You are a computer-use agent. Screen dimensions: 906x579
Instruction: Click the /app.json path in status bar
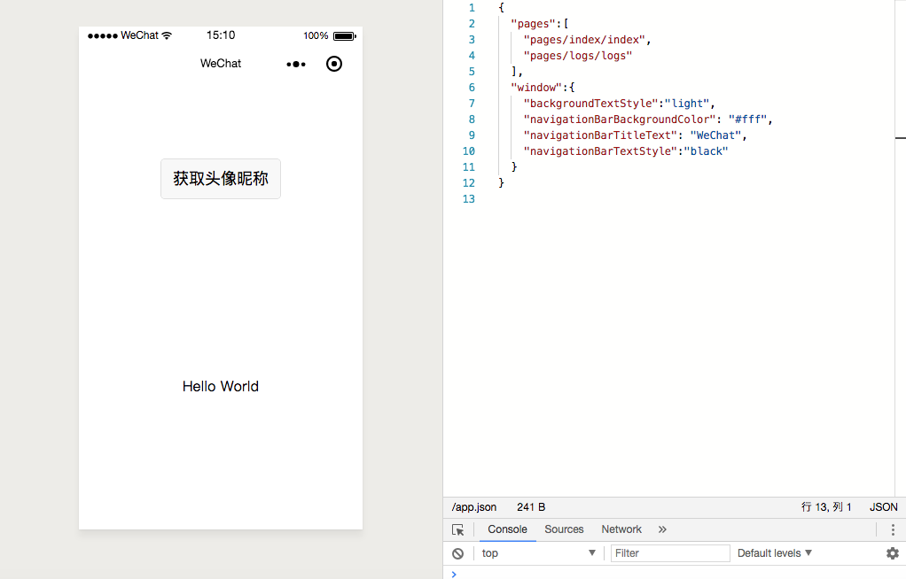[x=473, y=506]
